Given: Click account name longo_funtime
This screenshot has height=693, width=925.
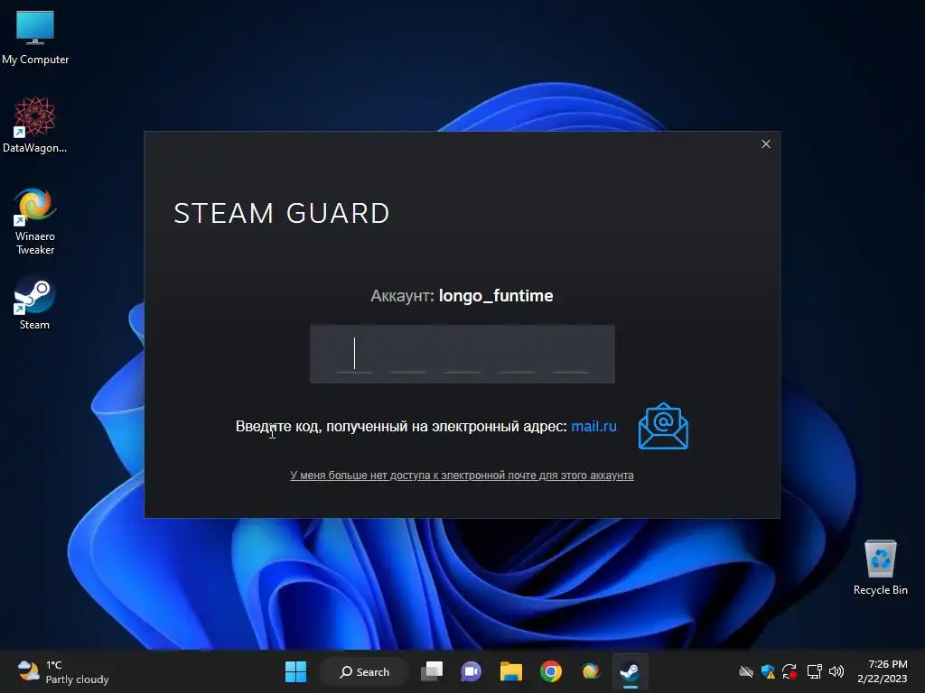Looking at the screenshot, I should 496,296.
